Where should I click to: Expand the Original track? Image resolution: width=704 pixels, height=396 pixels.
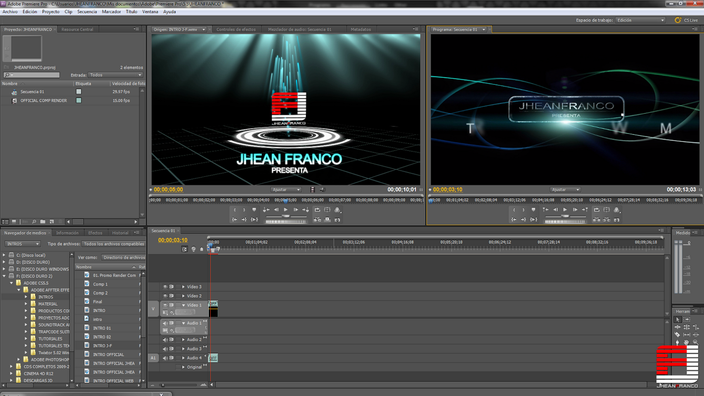pos(184,367)
